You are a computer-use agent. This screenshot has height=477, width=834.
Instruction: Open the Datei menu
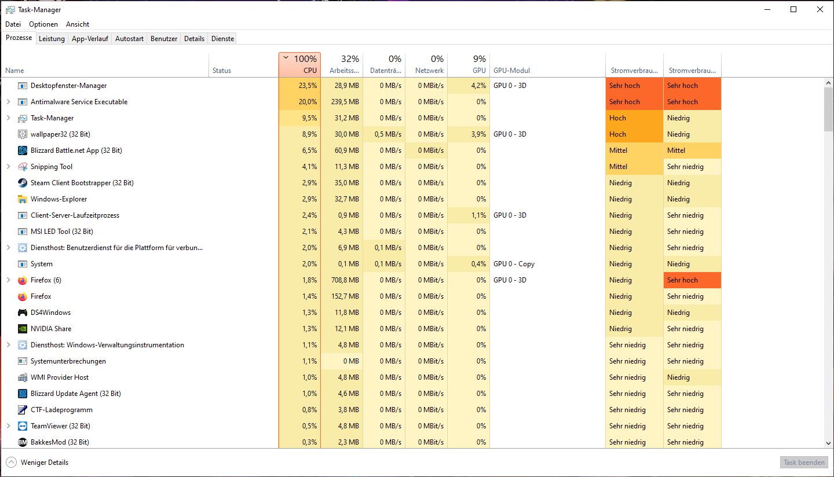pos(13,24)
